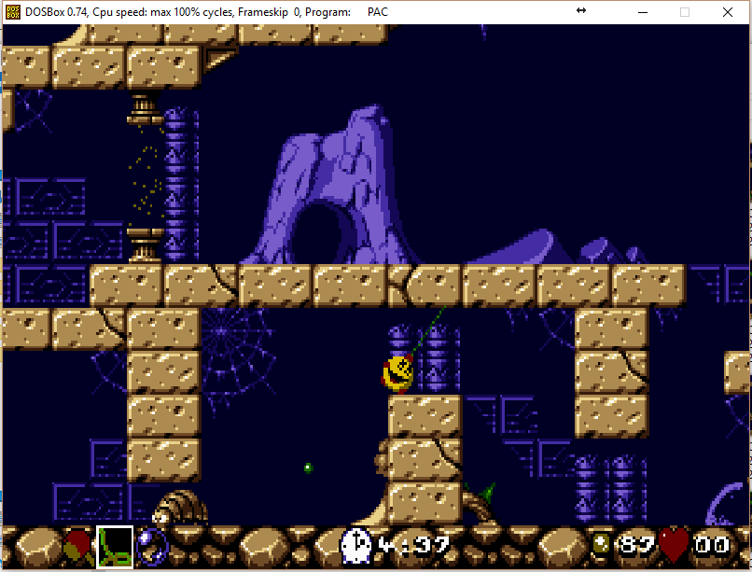Select the green rope item in HUD
Screen dimensions: 752x572
115,547
